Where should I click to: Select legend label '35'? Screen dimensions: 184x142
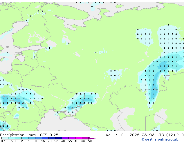tap(70, 141)
